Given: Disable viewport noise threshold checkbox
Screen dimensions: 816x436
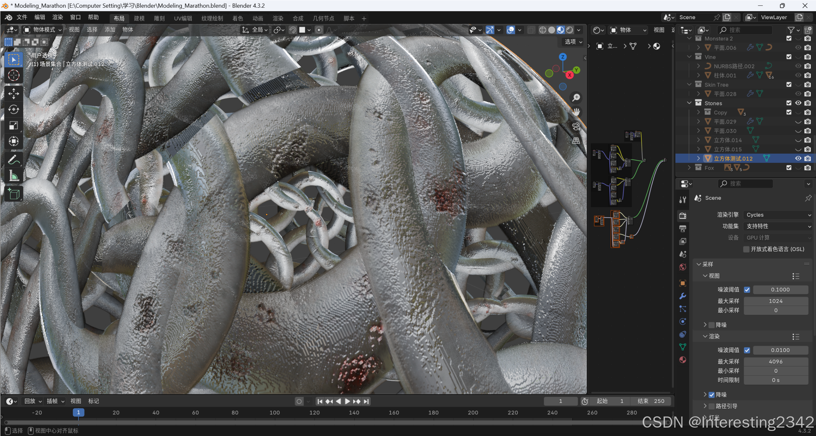Looking at the screenshot, I should click(x=747, y=289).
